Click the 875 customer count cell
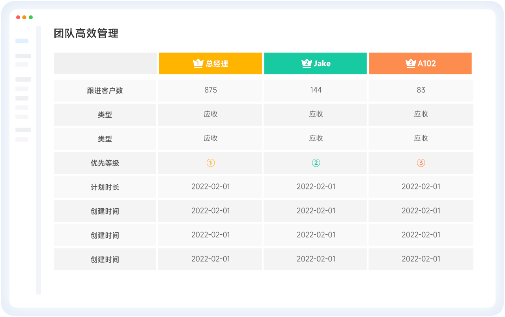 [x=211, y=90]
